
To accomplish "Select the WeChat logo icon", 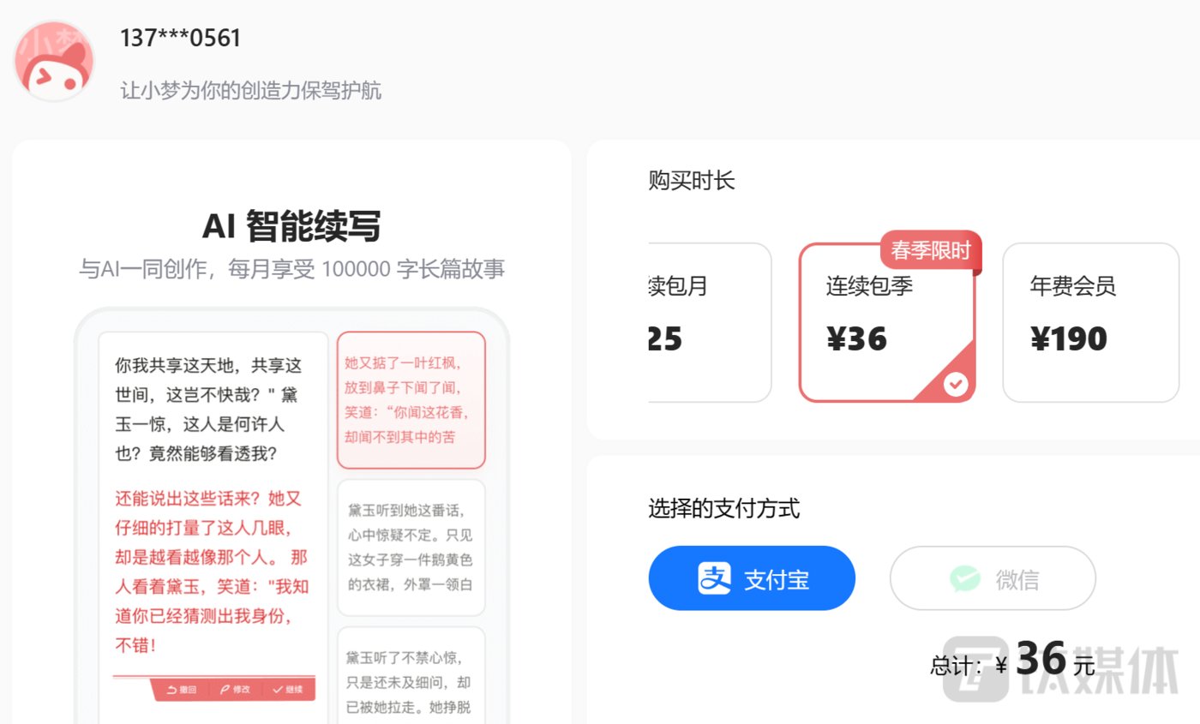I will pyautogui.click(x=965, y=578).
